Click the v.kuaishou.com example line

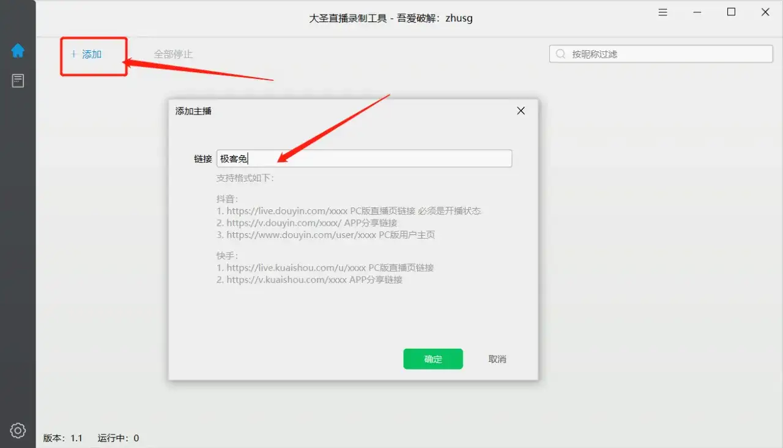tap(309, 280)
